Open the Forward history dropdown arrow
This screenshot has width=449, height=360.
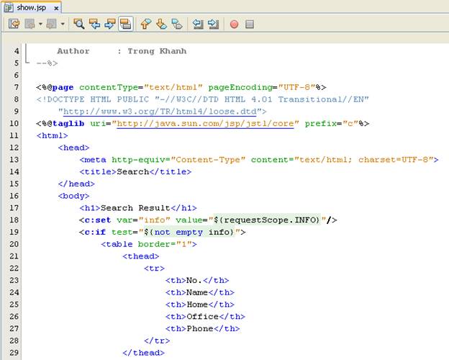click(x=63, y=24)
